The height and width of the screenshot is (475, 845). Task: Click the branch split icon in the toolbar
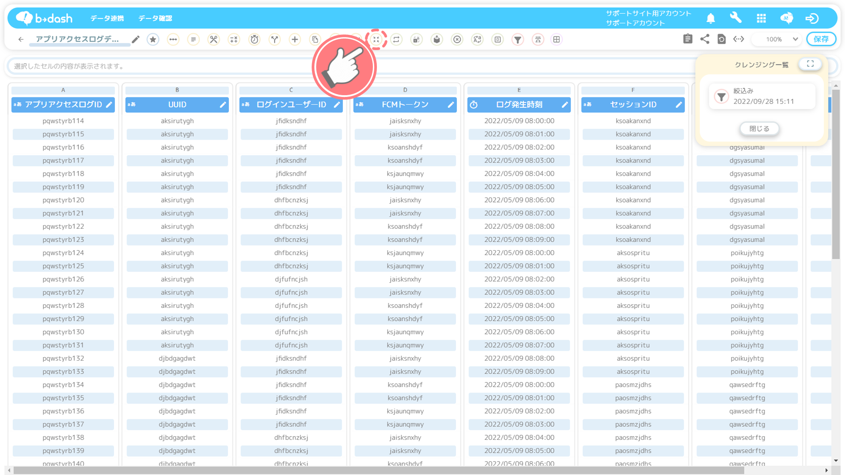(x=275, y=39)
